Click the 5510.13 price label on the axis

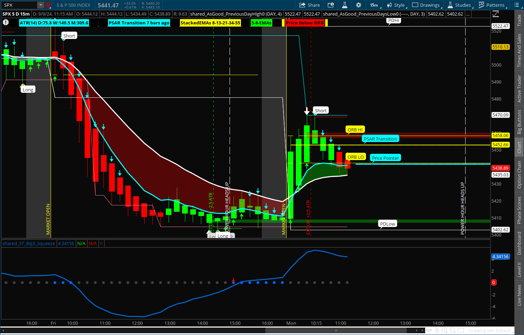(500, 47)
